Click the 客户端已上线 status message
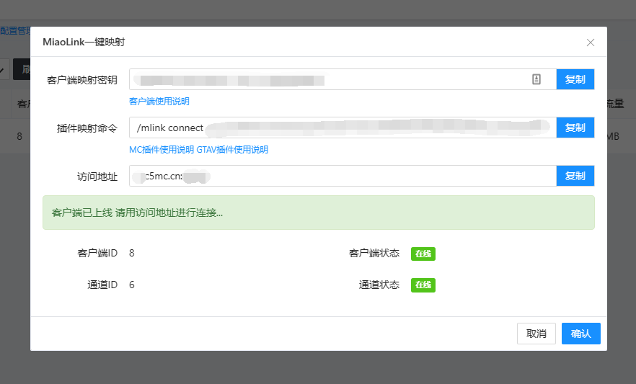The width and height of the screenshot is (636, 384). pyautogui.click(x=319, y=213)
